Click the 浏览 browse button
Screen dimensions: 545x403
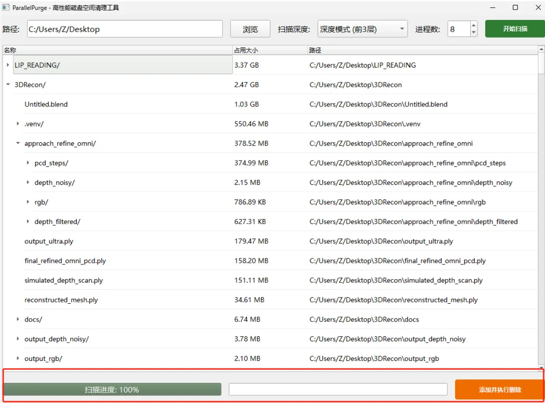[250, 29]
